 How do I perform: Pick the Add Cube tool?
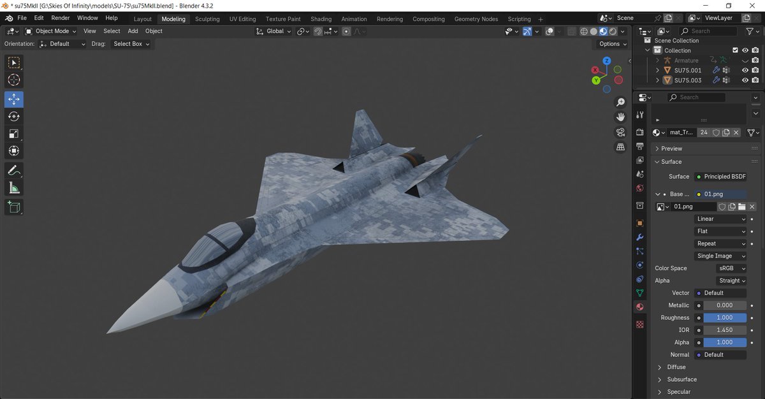click(x=13, y=207)
